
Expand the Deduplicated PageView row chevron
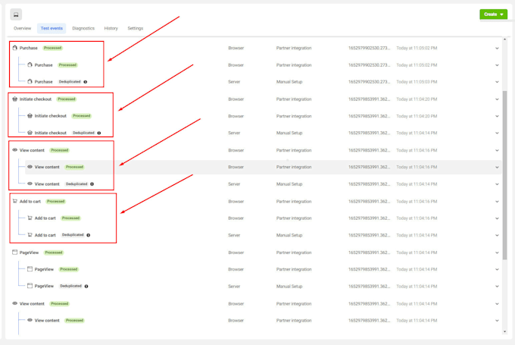click(497, 287)
